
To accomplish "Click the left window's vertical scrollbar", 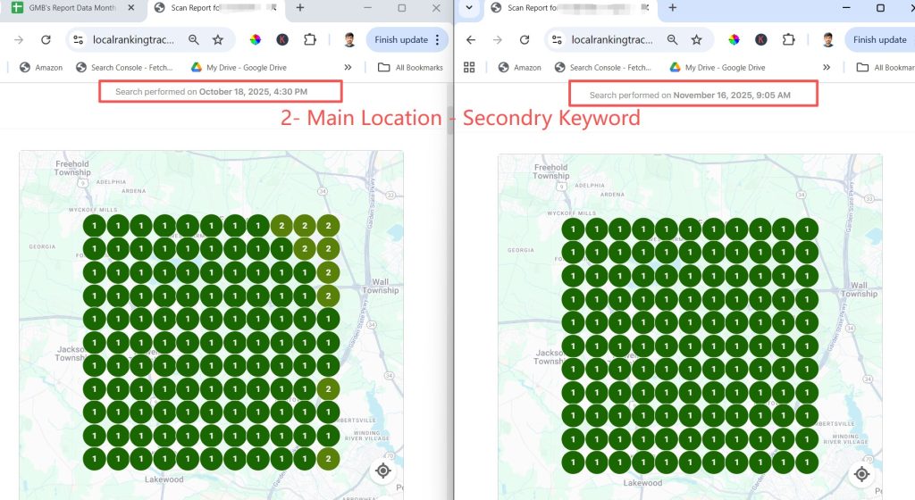I will pos(450,121).
